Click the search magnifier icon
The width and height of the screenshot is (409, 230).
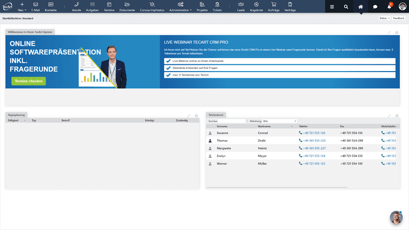pos(346,7)
